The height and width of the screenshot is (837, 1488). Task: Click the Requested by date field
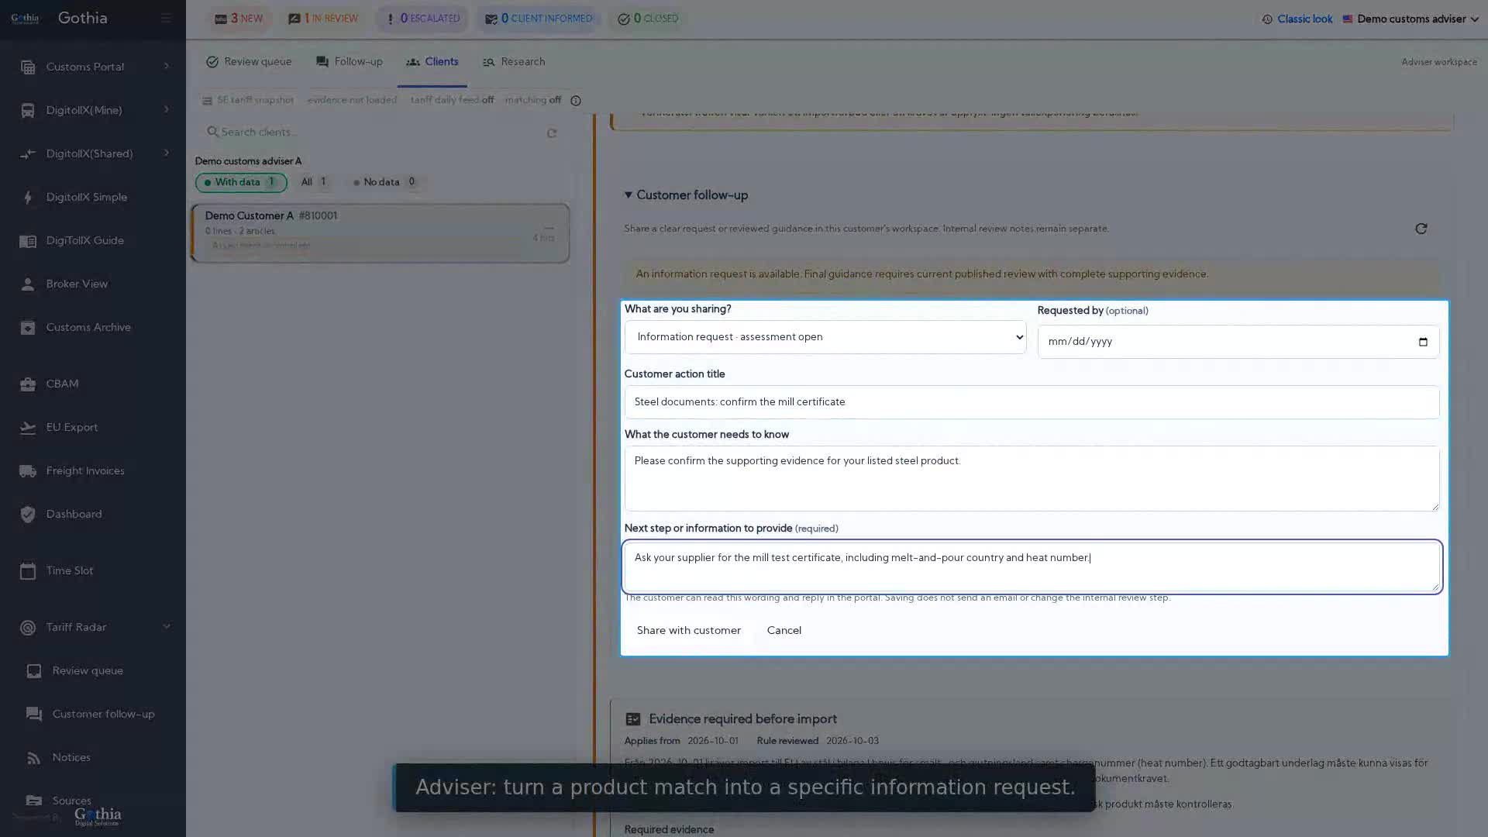(x=1238, y=342)
